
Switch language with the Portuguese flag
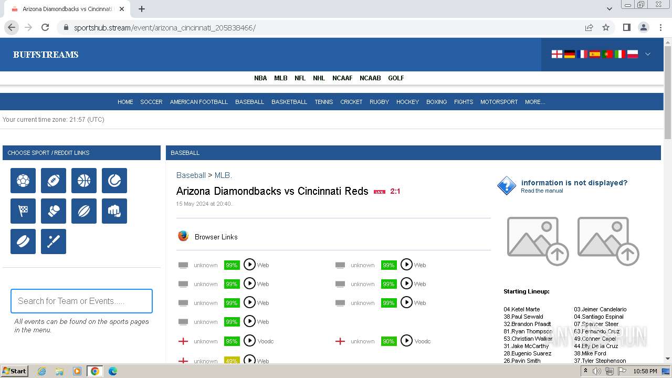click(x=607, y=54)
